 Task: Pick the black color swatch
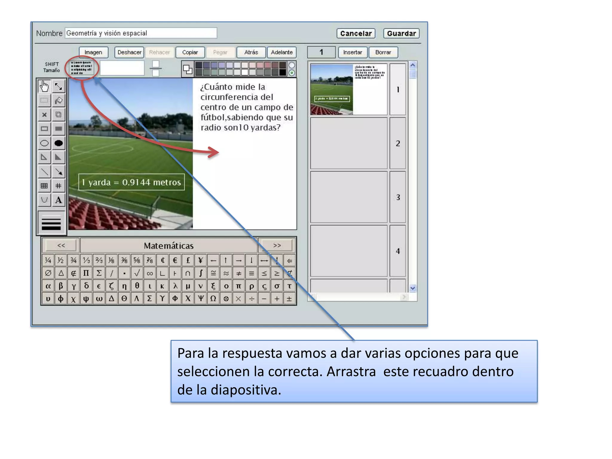[283, 72]
